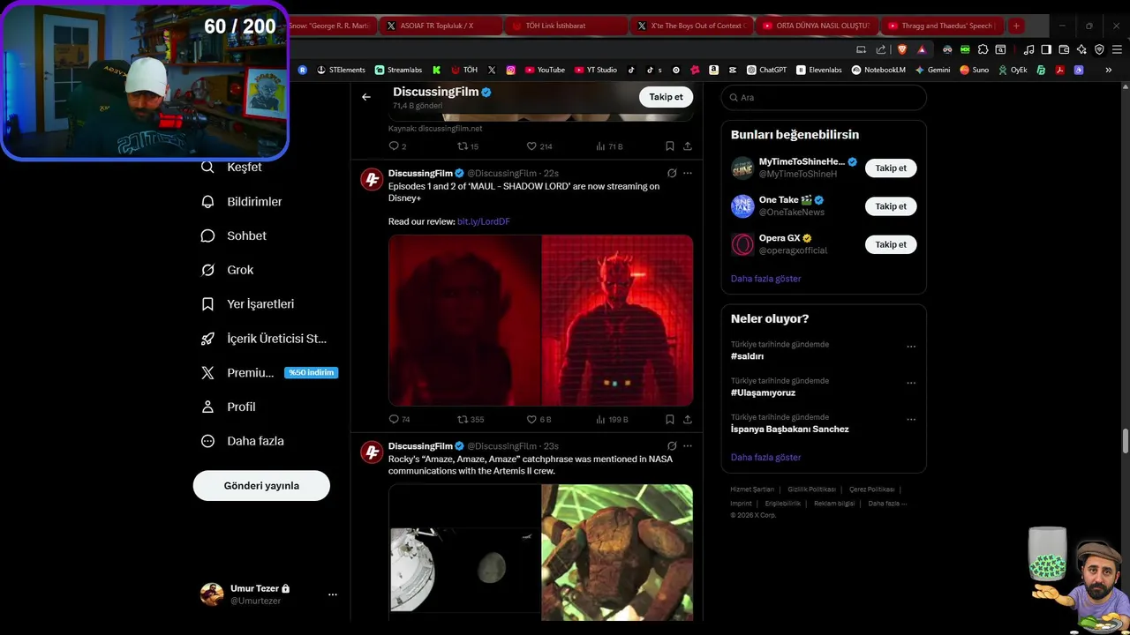Share the post with 71 B views

[688, 146]
